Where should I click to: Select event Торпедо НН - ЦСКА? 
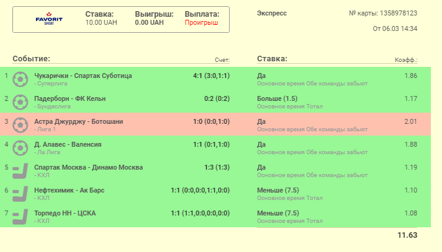click(x=65, y=213)
